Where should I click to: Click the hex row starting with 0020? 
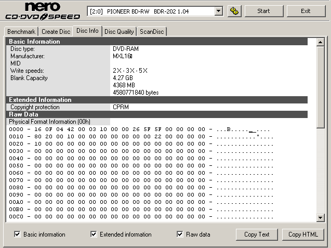coord(141,144)
